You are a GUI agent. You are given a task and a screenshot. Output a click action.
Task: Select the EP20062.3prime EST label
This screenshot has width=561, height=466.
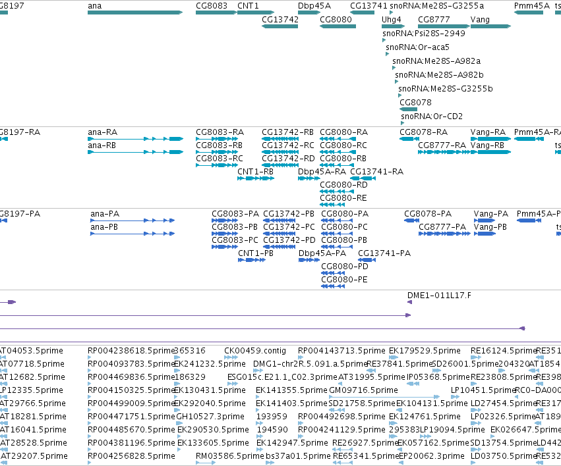432,456
